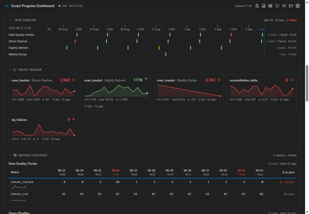Screen dimensions: 309x214
Task: Click the scrollbar down arrow
Action: coord(307,212)
